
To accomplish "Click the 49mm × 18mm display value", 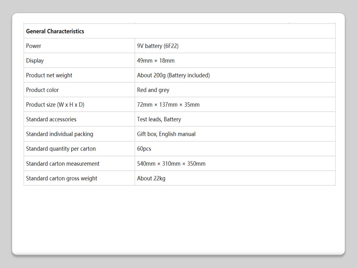I will (x=156, y=61).
